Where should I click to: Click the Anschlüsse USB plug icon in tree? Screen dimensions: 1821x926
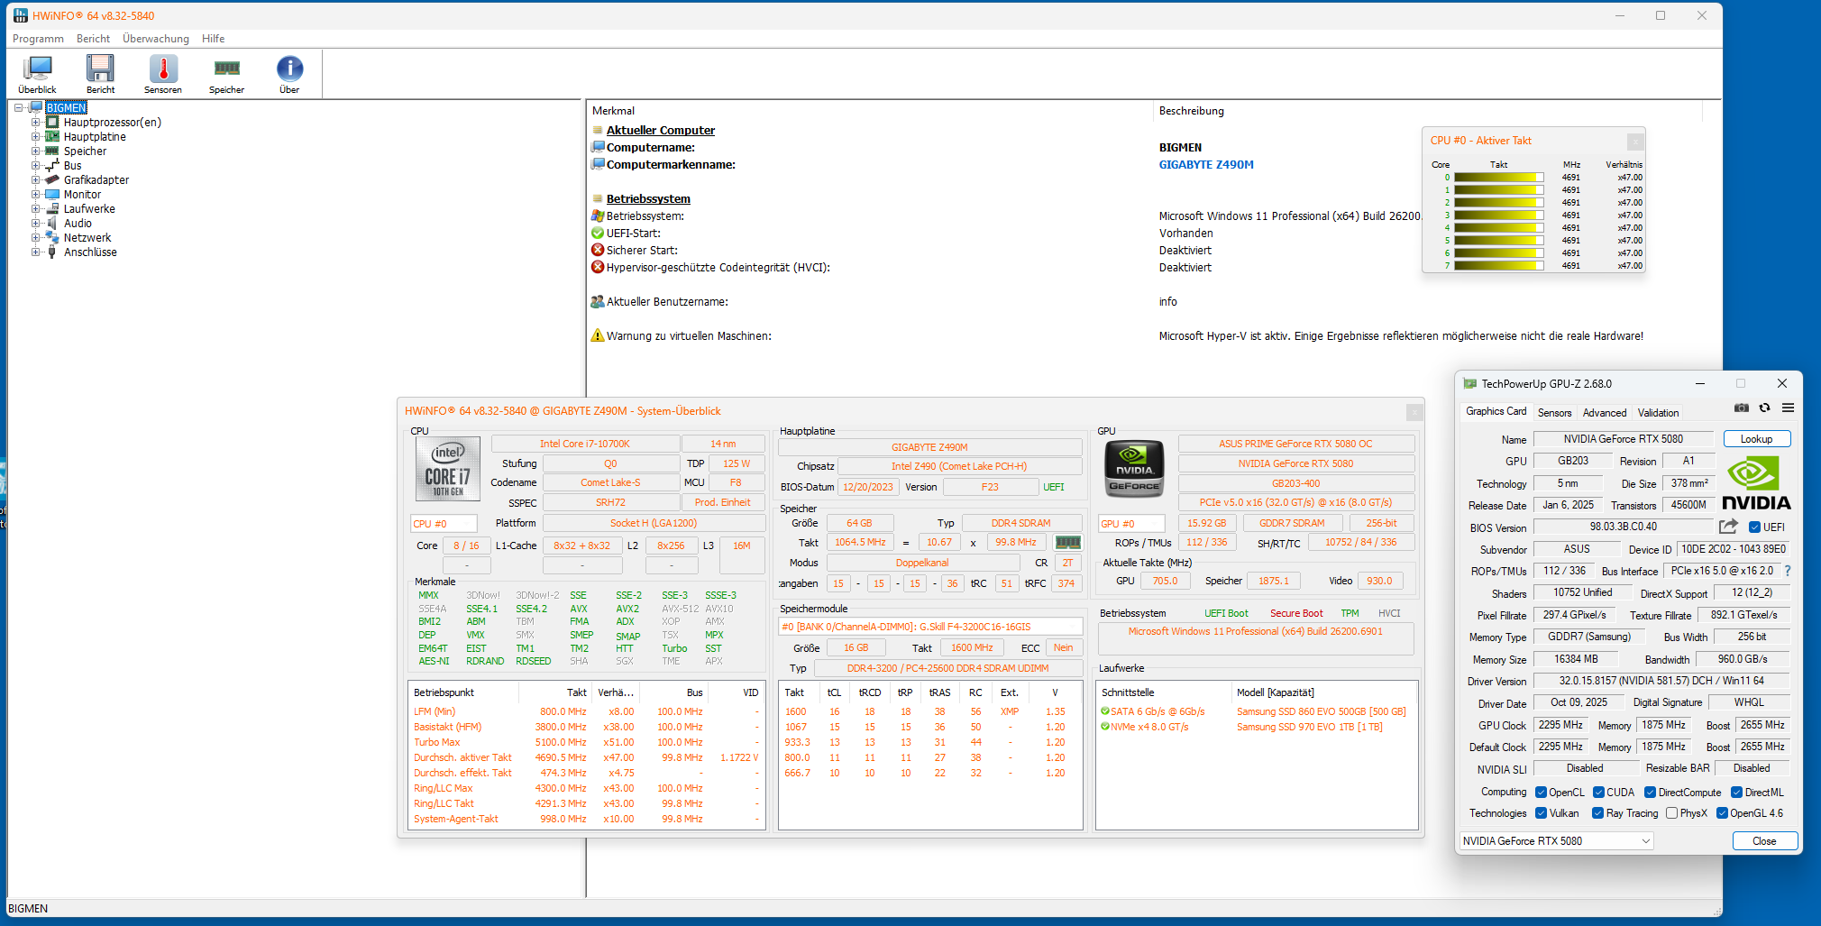coord(52,252)
